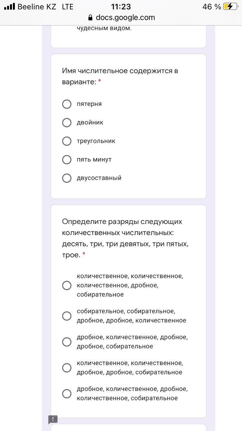Screen dimensions: 242x431
Task: Select the 'пятерня' radio option
Action: click(x=67, y=104)
